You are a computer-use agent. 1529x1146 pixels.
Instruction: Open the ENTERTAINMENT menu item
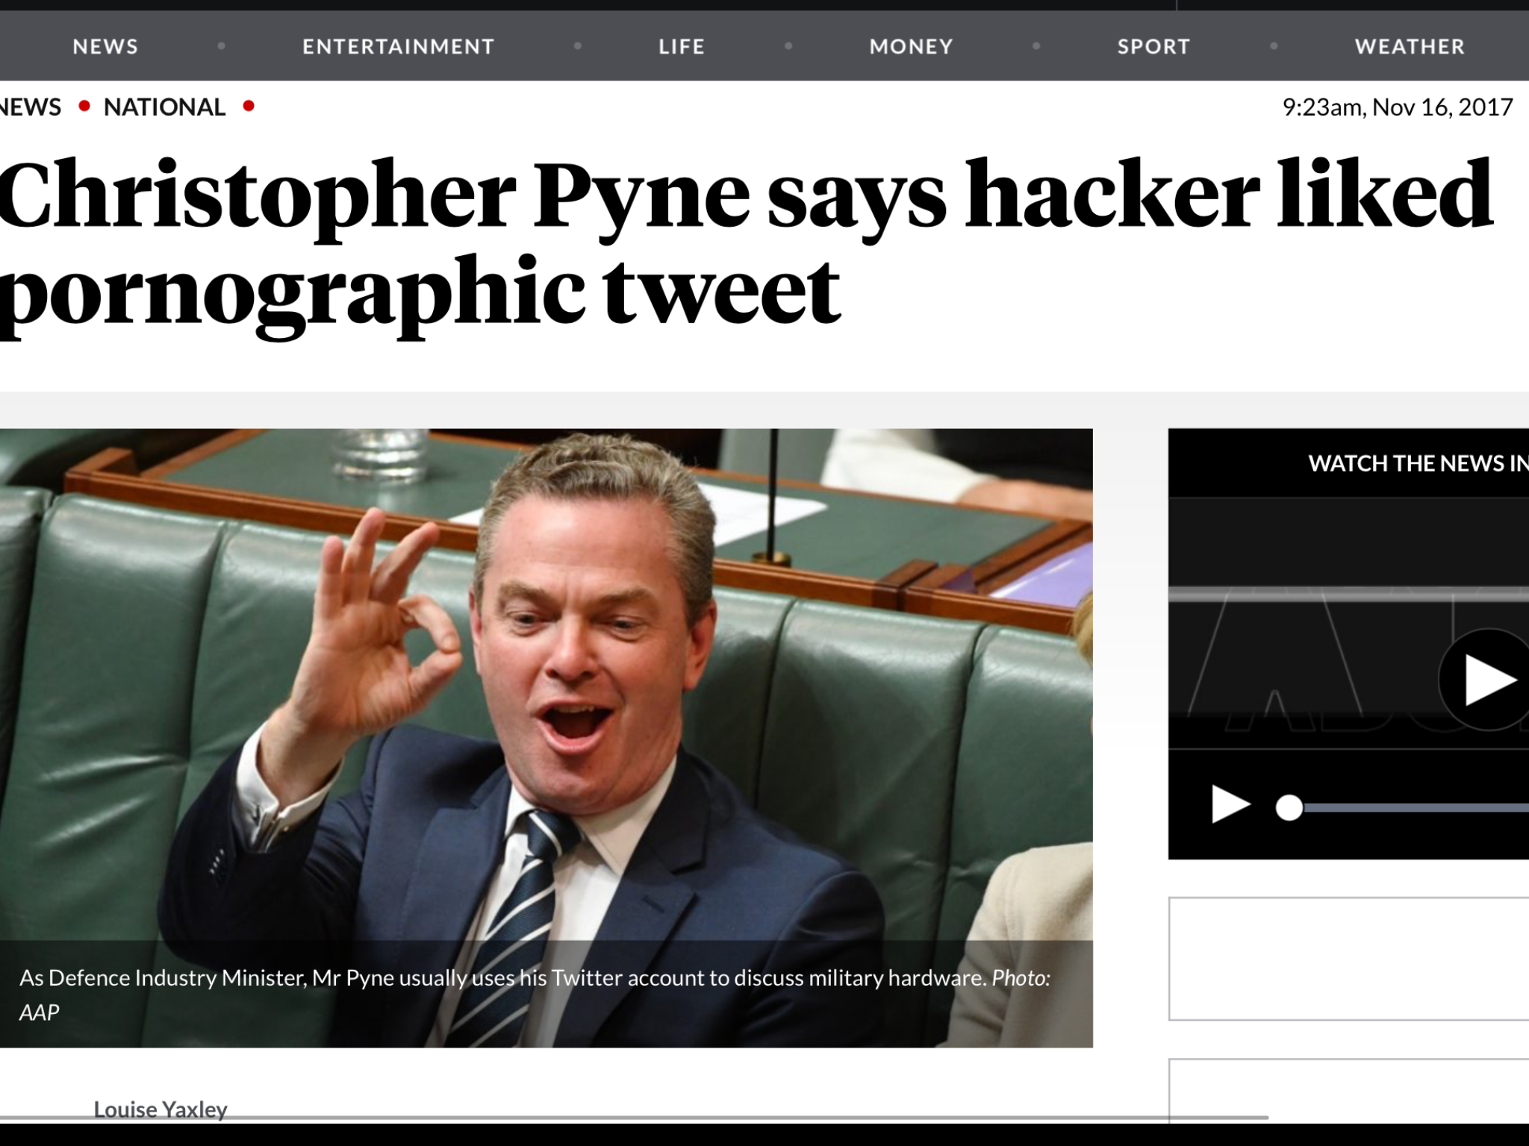point(398,46)
